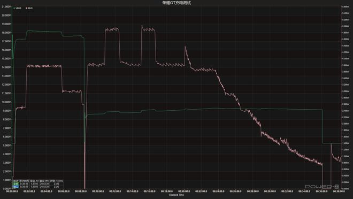353x199 pixels.
Task: Click the 5.000A current axis label
Action: point(346,26)
